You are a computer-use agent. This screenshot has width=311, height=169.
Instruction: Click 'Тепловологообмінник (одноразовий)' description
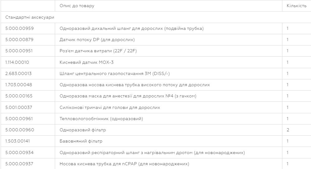click(x=101, y=119)
